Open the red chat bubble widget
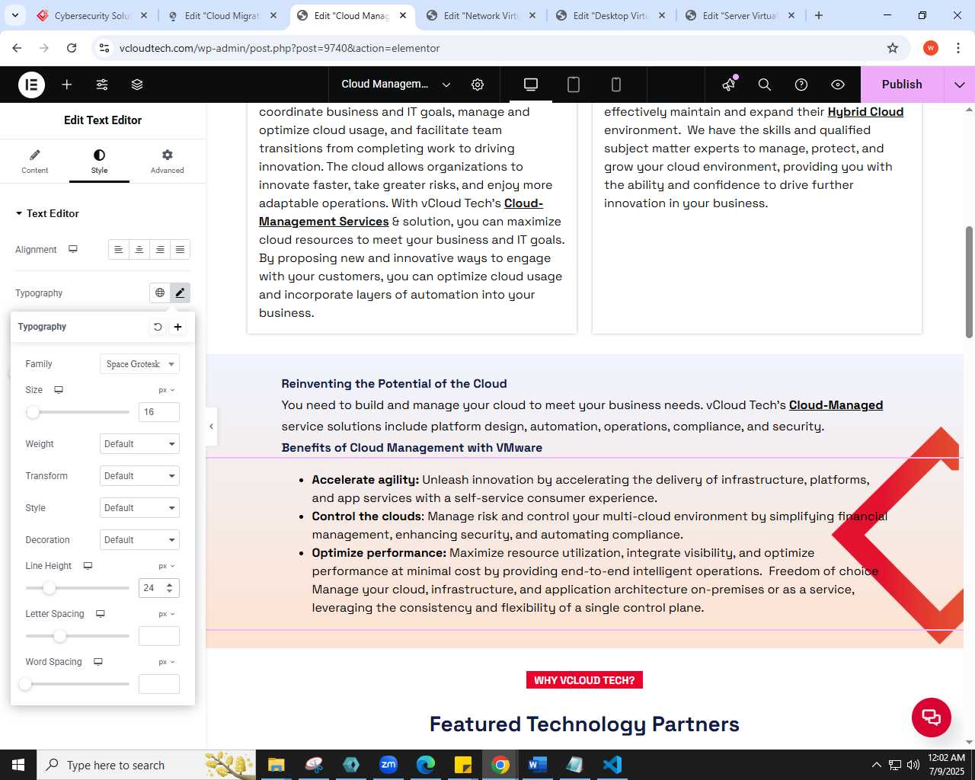Image resolution: width=975 pixels, height=780 pixels. (932, 717)
